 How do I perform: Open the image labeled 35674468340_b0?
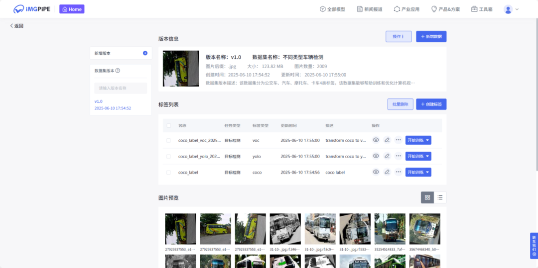tap(425, 229)
